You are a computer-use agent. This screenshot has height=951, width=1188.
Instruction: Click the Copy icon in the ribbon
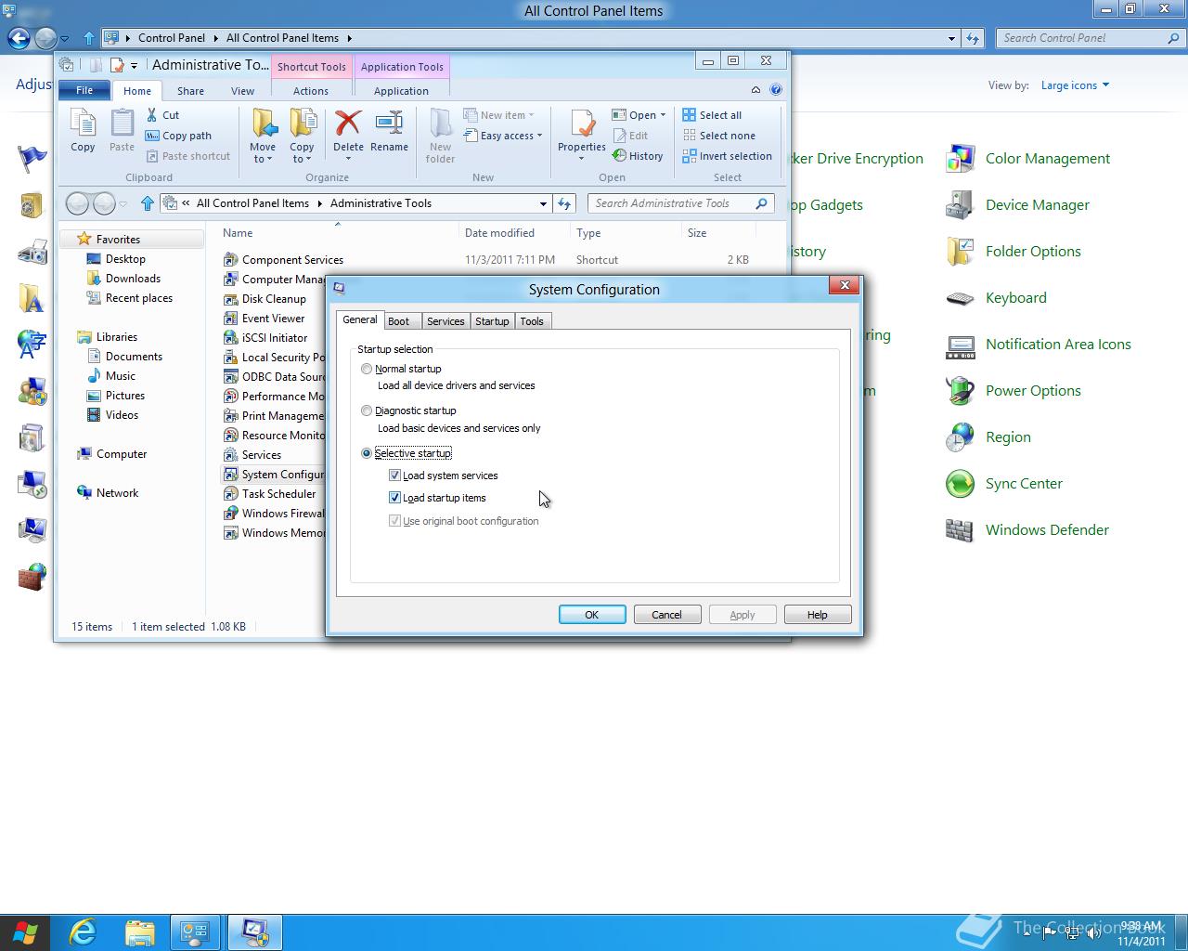pyautogui.click(x=83, y=130)
